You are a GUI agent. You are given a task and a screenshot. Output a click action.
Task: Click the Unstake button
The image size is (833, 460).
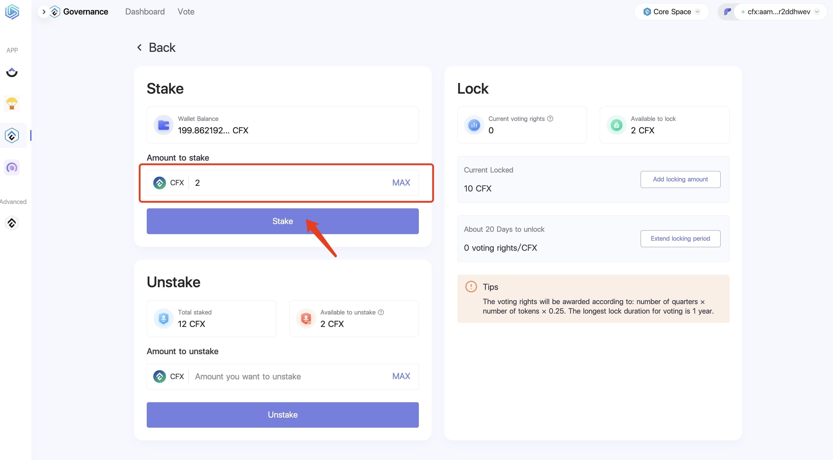(x=283, y=415)
